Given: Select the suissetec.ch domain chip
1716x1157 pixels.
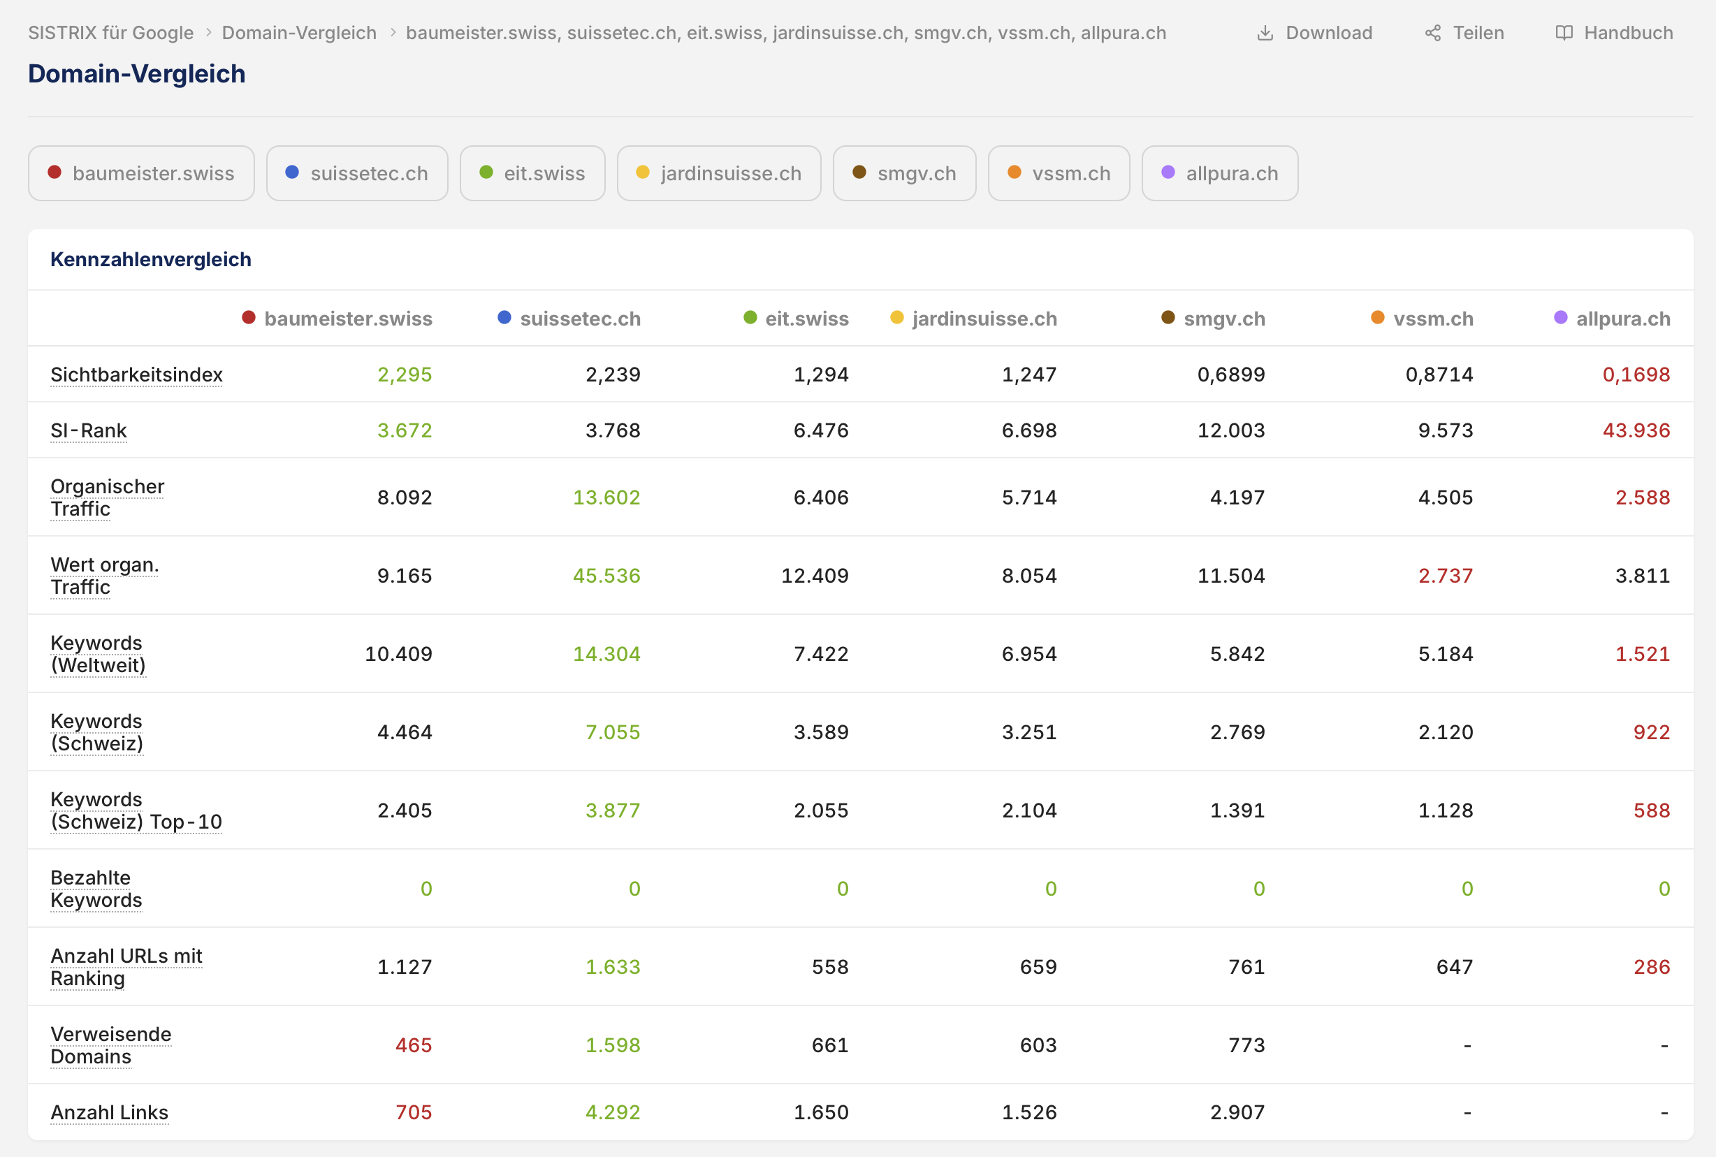Looking at the screenshot, I should coord(357,173).
